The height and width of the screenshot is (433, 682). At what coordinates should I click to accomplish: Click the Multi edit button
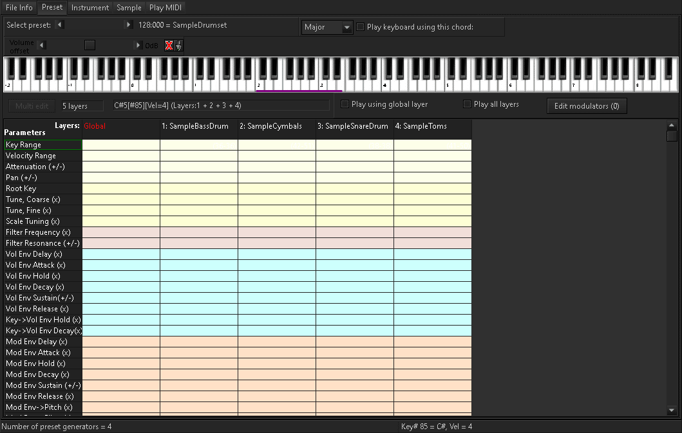30,106
